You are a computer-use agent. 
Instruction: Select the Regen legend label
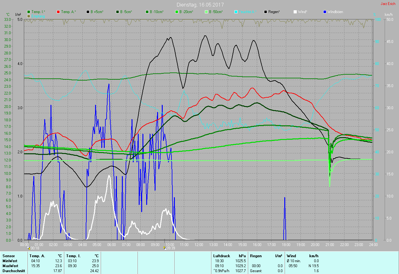pos(274,12)
